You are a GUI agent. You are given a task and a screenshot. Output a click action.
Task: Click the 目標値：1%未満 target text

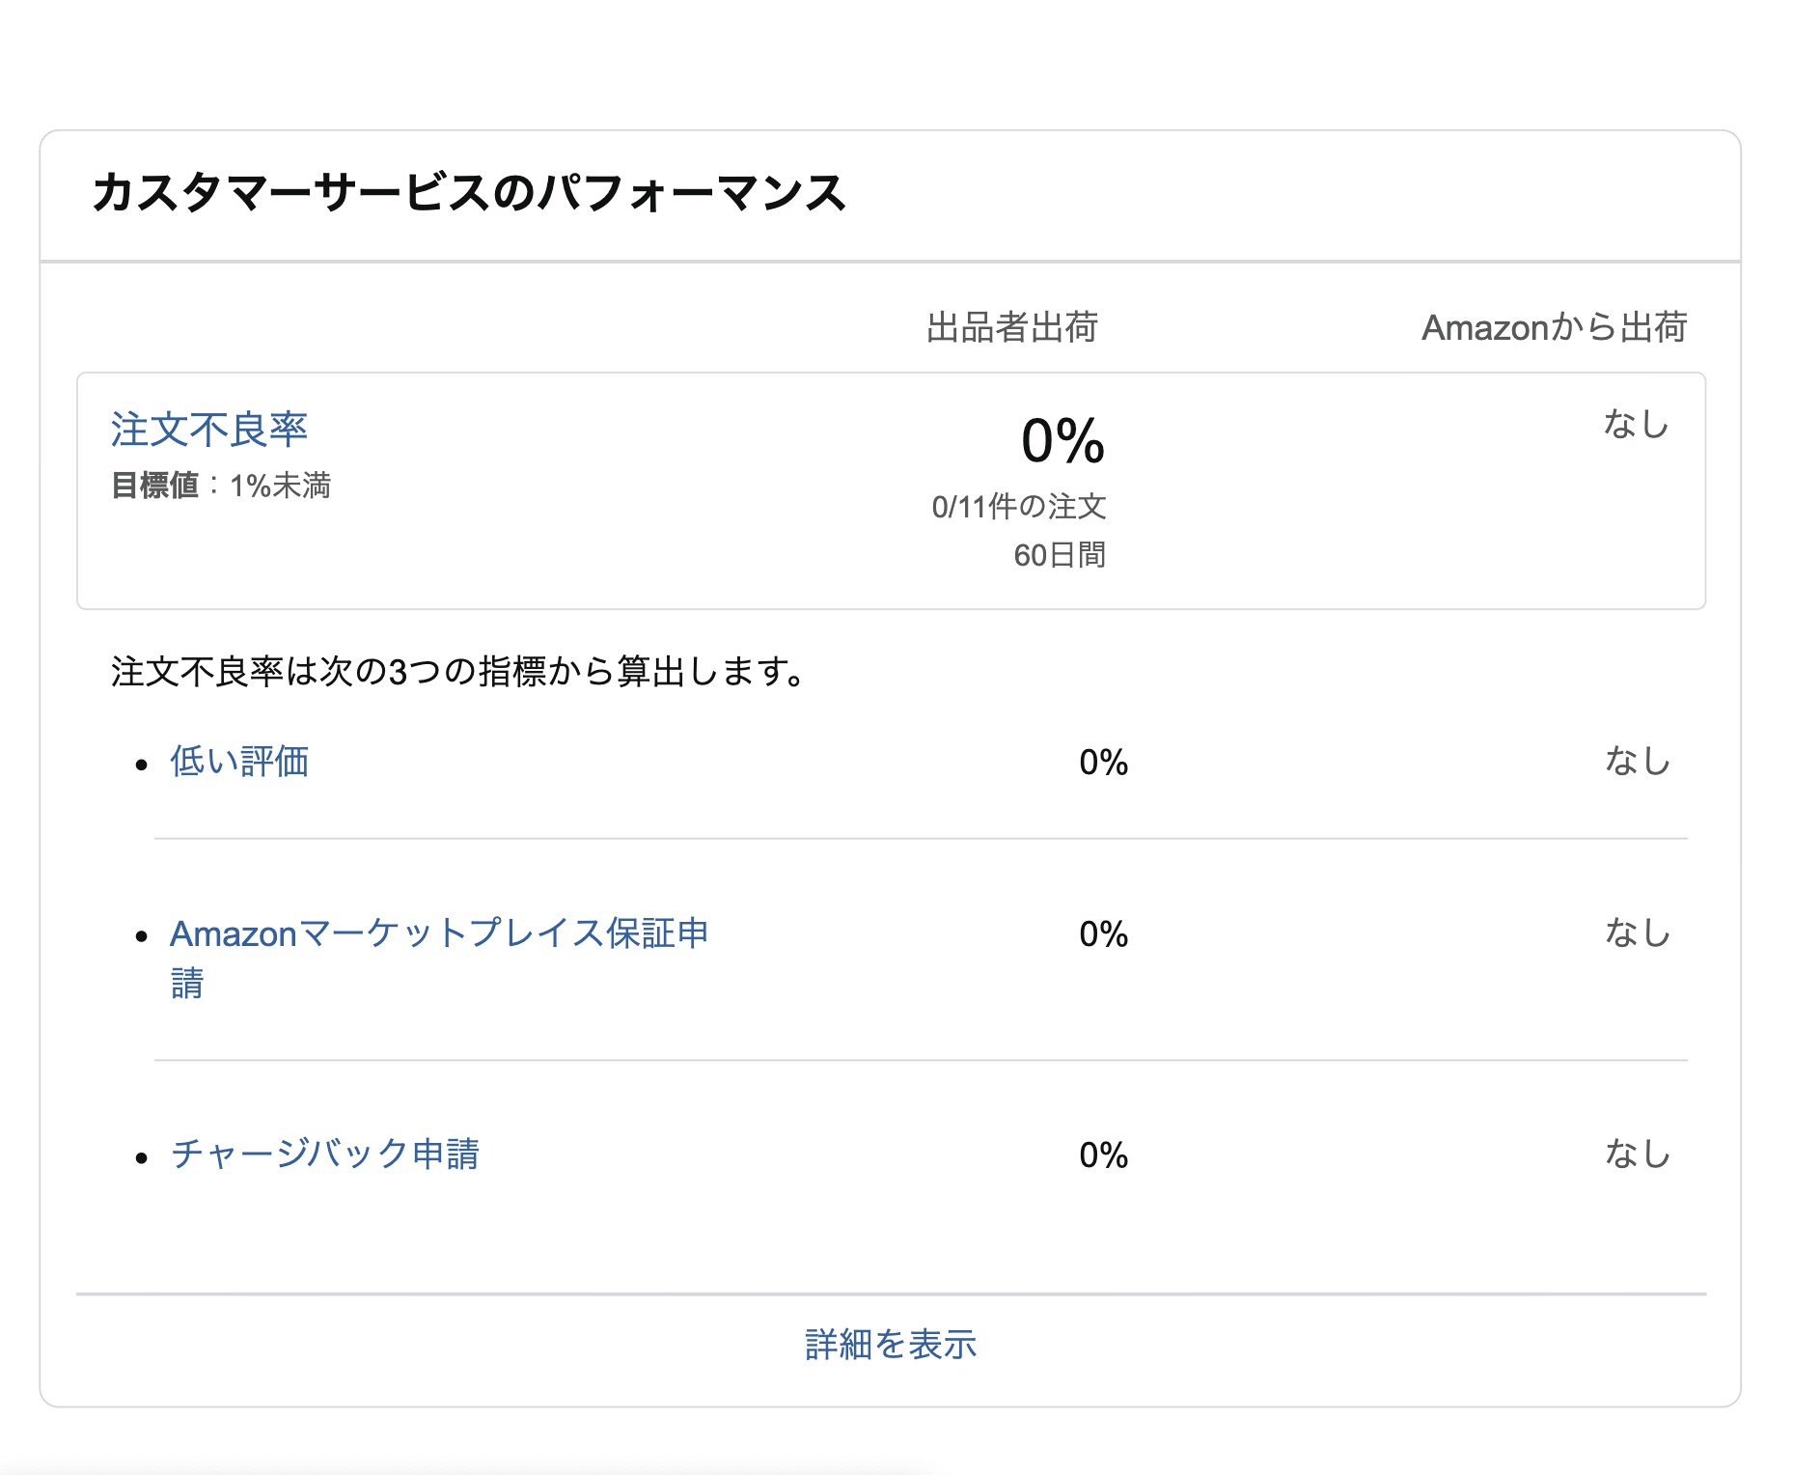click(x=221, y=485)
